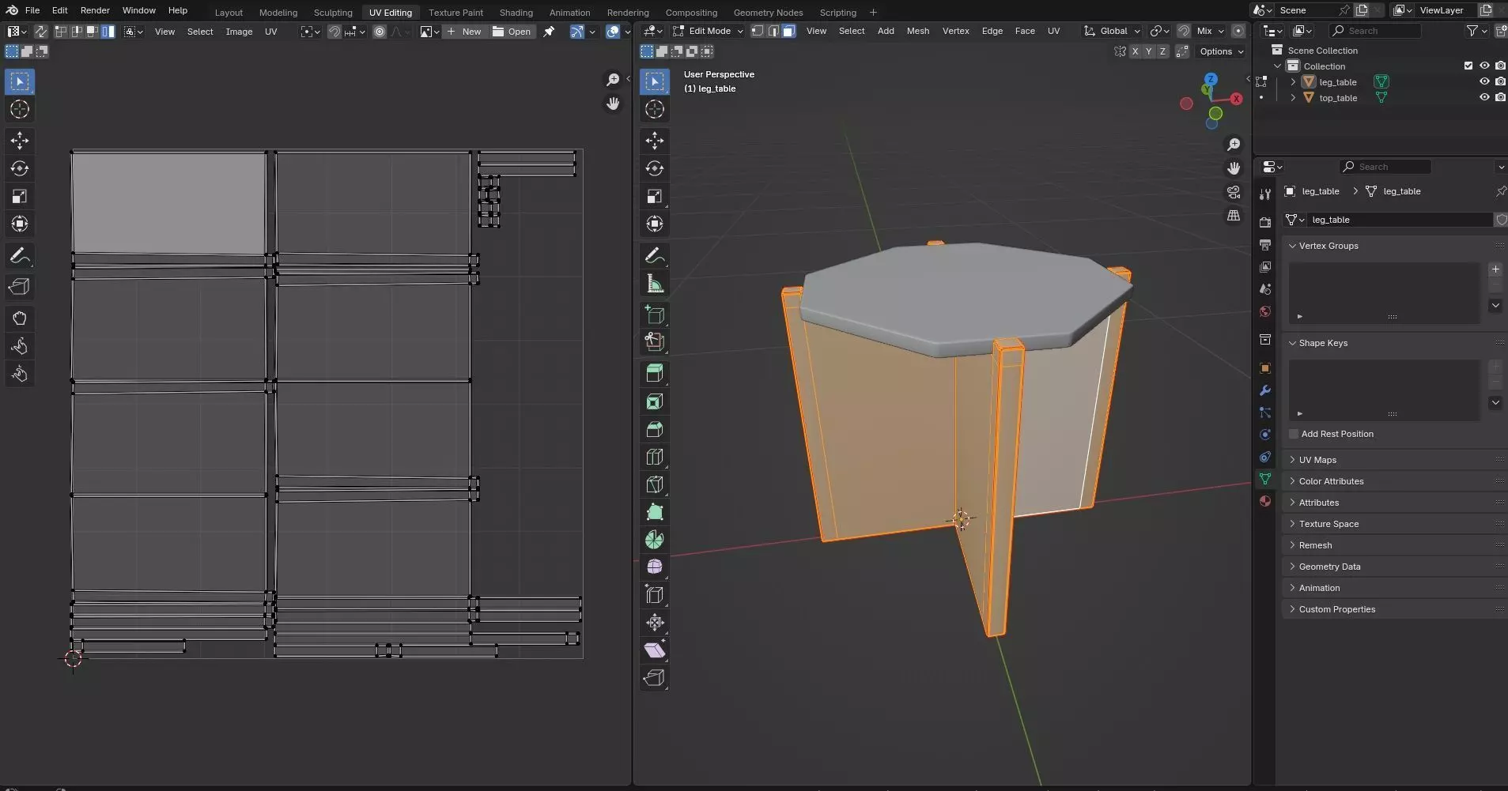
Task: Add a new vertex group with plus button
Action: click(1495, 269)
